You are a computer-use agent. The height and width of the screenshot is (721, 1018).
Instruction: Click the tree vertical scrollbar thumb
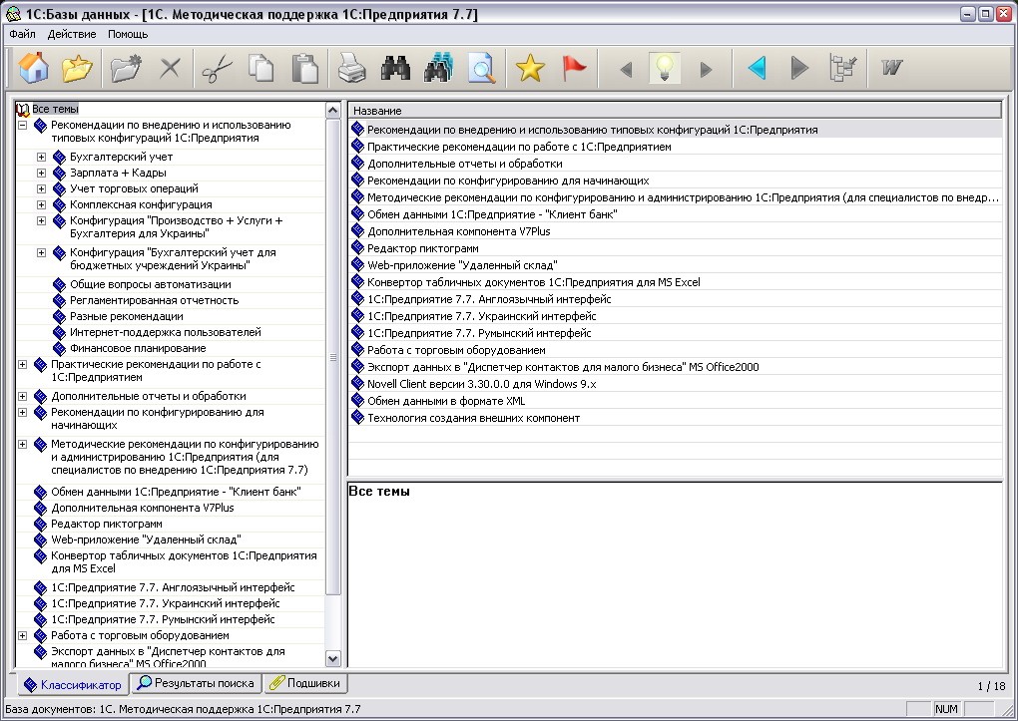333,357
